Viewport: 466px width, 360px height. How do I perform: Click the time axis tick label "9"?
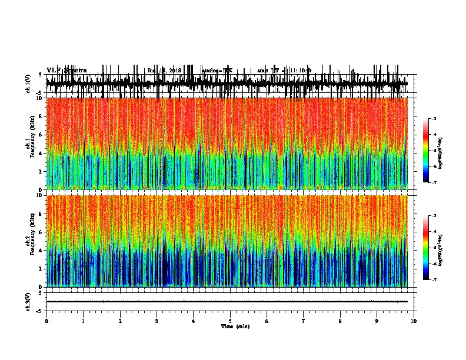coord(377,321)
